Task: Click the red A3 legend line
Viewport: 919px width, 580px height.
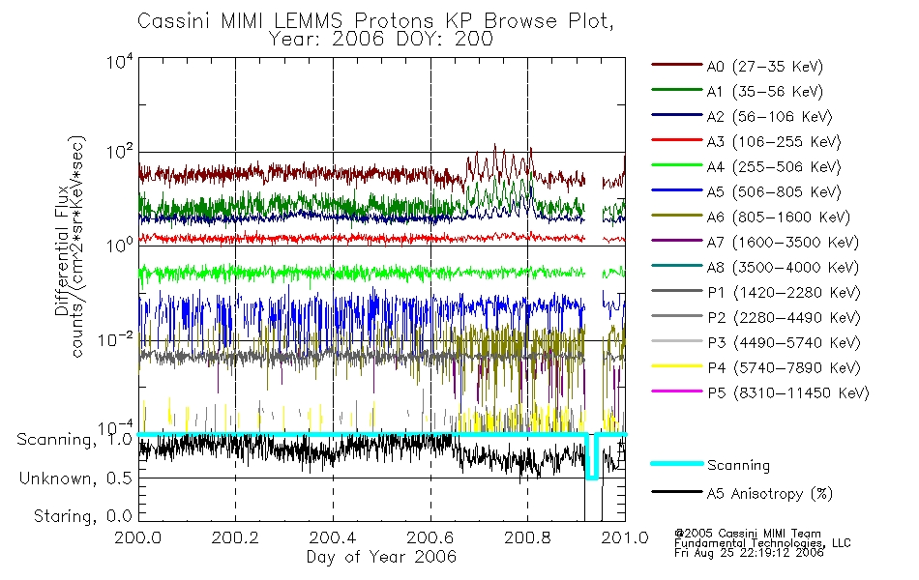Action: 677,140
